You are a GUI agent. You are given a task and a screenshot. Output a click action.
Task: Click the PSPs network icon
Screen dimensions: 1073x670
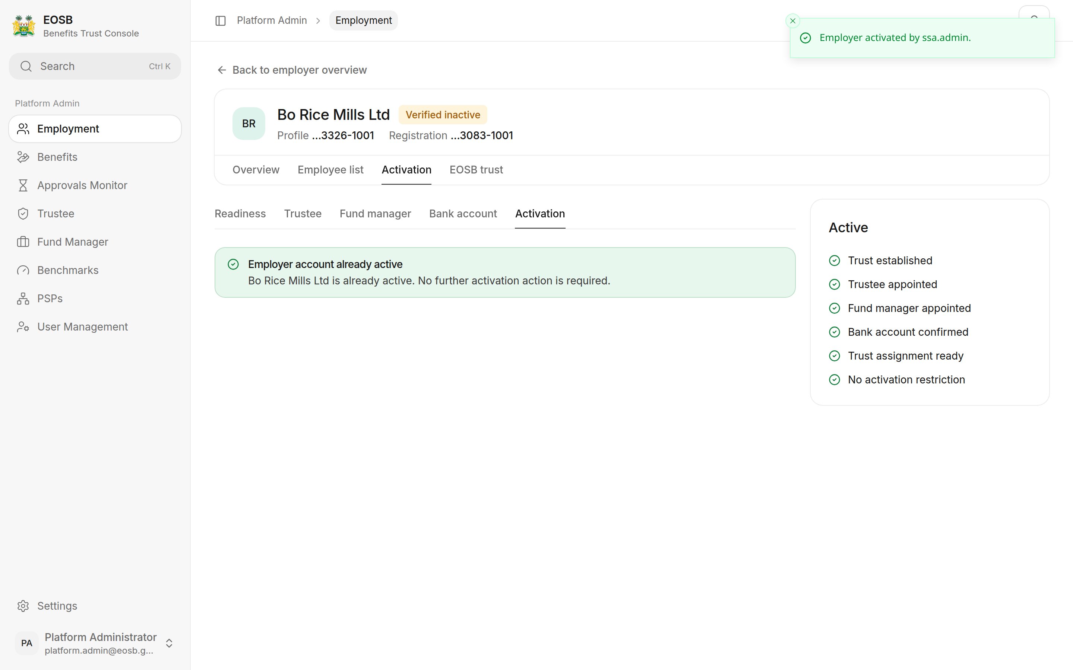[23, 299]
